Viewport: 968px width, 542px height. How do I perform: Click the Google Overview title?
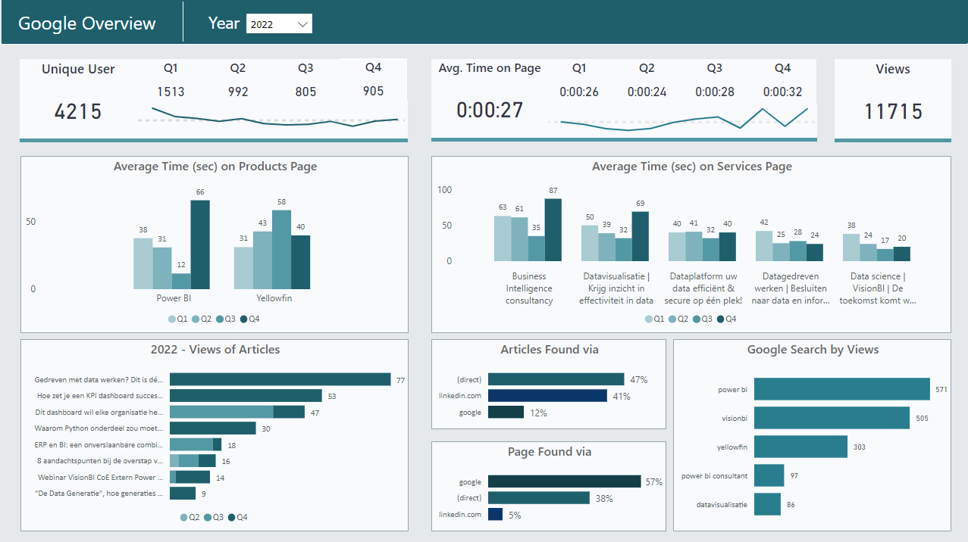pyautogui.click(x=87, y=23)
